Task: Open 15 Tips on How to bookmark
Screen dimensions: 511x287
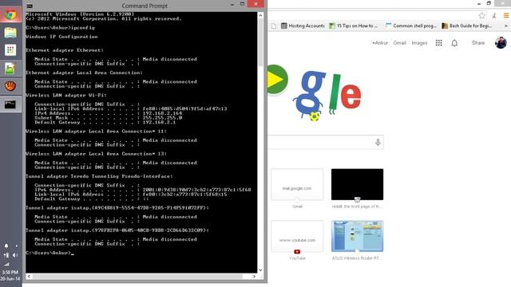Action: [x=354, y=26]
